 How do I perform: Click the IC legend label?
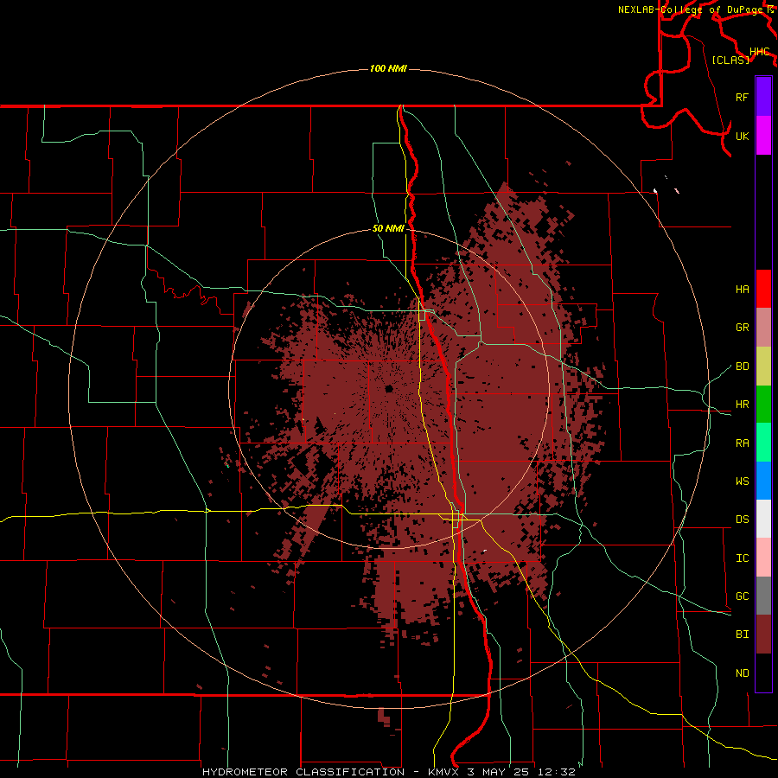pyautogui.click(x=742, y=558)
